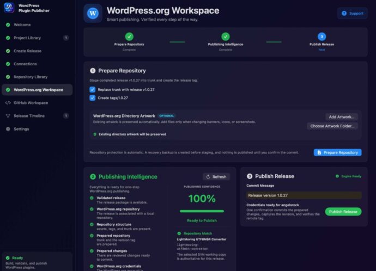The image size is (376, 271).
Task: Open Release Timeline
Action: [x=37, y=116]
